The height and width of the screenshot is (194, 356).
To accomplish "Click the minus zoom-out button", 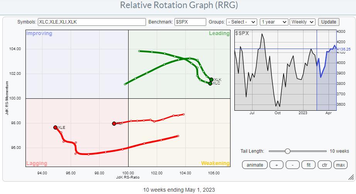I will click(x=293, y=165).
